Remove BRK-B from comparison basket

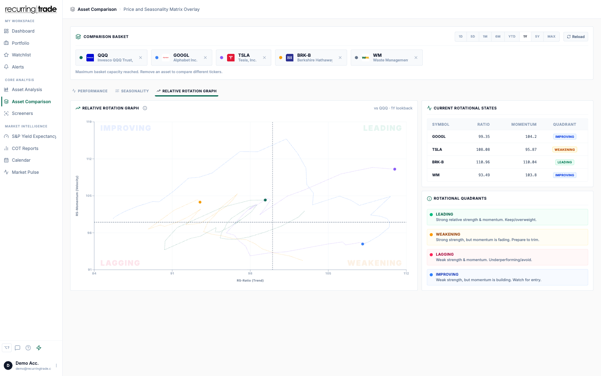[x=340, y=58]
